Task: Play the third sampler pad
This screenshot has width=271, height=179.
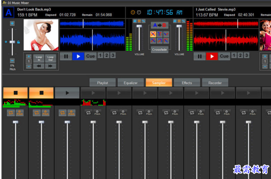Action: (67, 93)
